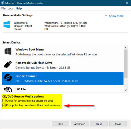Open Advanced options button
The height and width of the screenshot is (129, 131).
(80, 124)
